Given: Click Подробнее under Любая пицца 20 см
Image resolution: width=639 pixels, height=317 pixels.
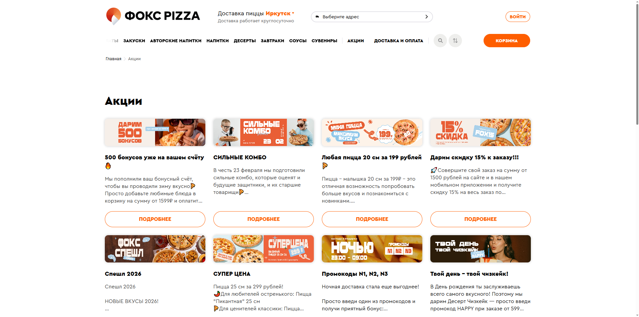Looking at the screenshot, I should 372,219.
